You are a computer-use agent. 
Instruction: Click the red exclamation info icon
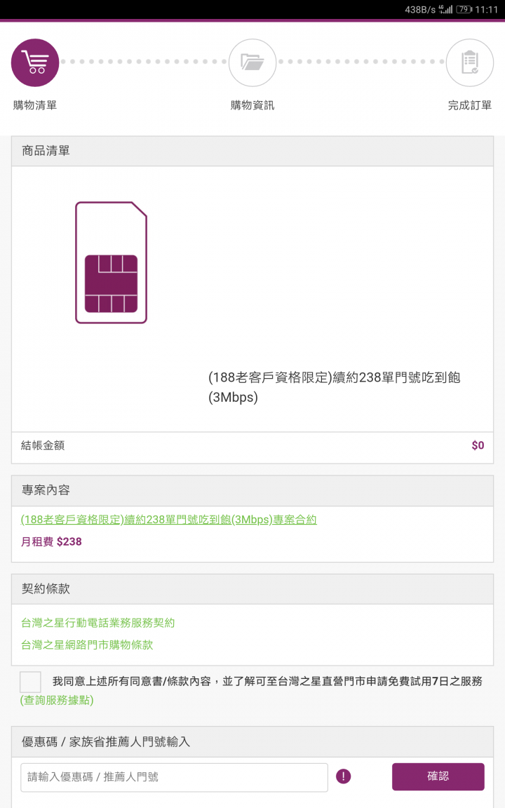[343, 776]
